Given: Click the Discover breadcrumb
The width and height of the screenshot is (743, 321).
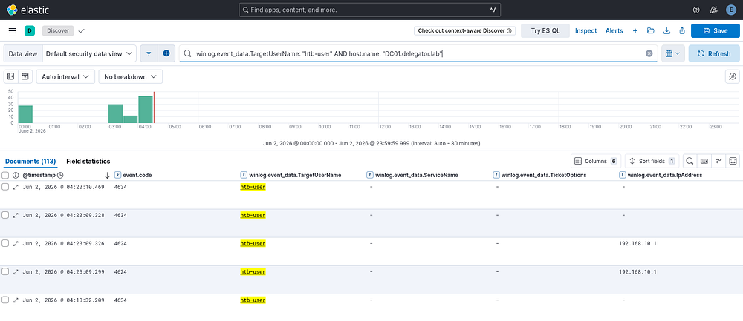Looking at the screenshot, I should coord(58,30).
